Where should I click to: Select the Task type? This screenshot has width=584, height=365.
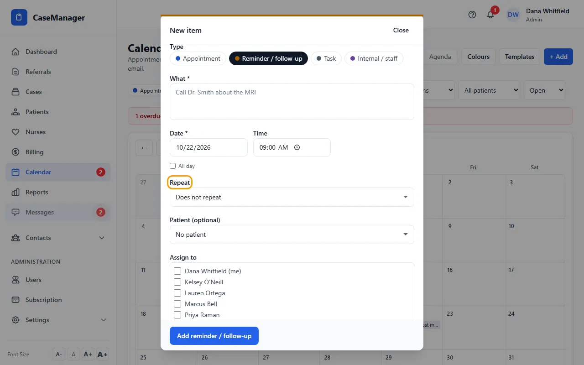[x=326, y=58]
